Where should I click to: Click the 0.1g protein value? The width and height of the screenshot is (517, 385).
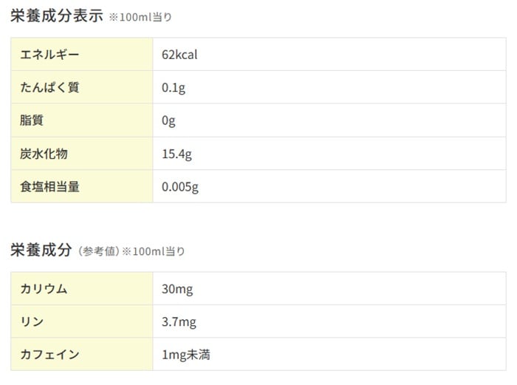click(x=173, y=88)
